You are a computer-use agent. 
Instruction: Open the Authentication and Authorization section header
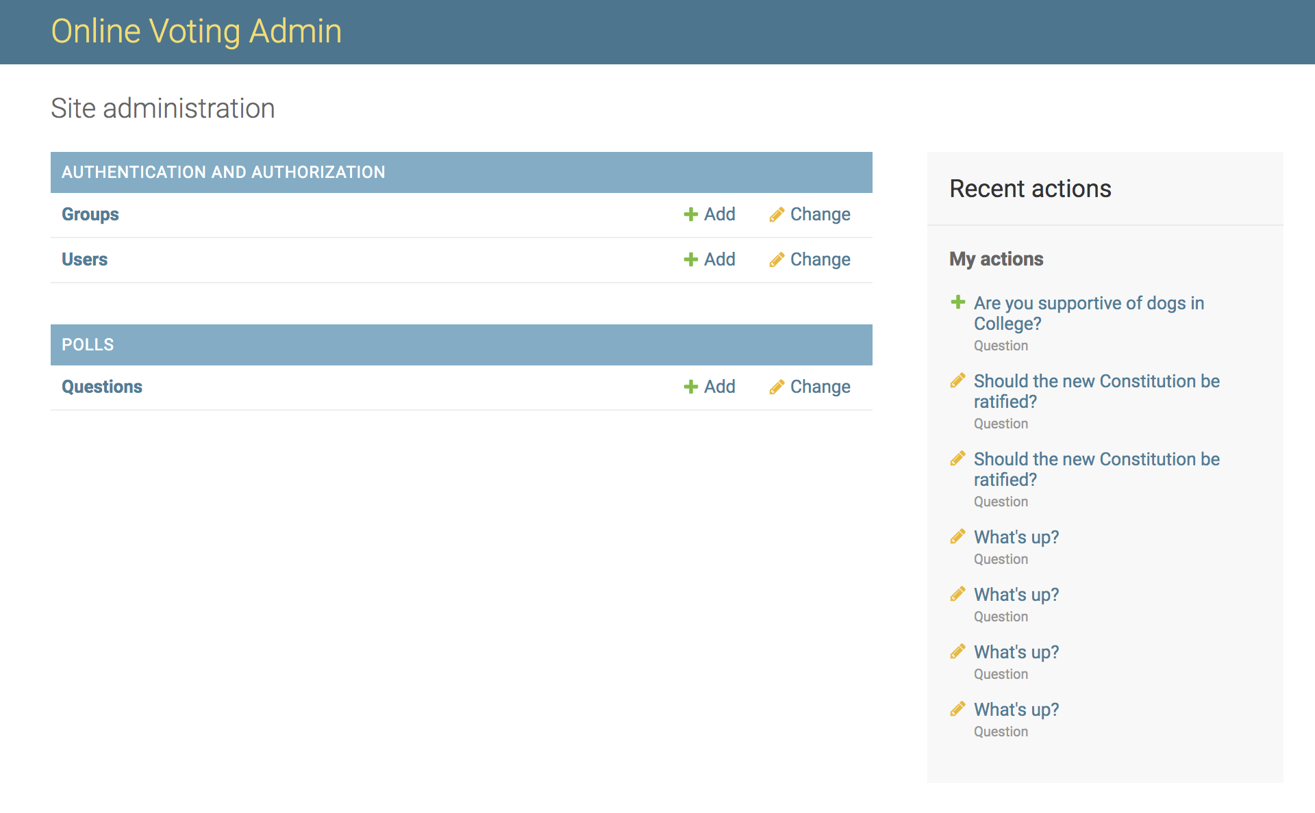click(x=223, y=172)
